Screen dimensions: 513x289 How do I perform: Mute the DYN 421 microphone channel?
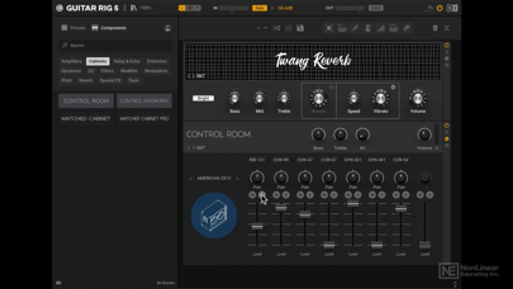point(348,195)
